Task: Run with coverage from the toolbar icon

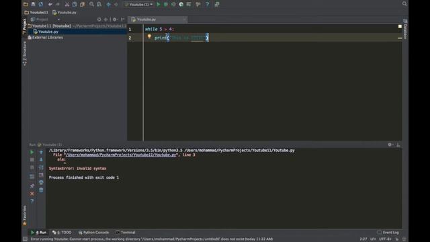Action: 173,4
